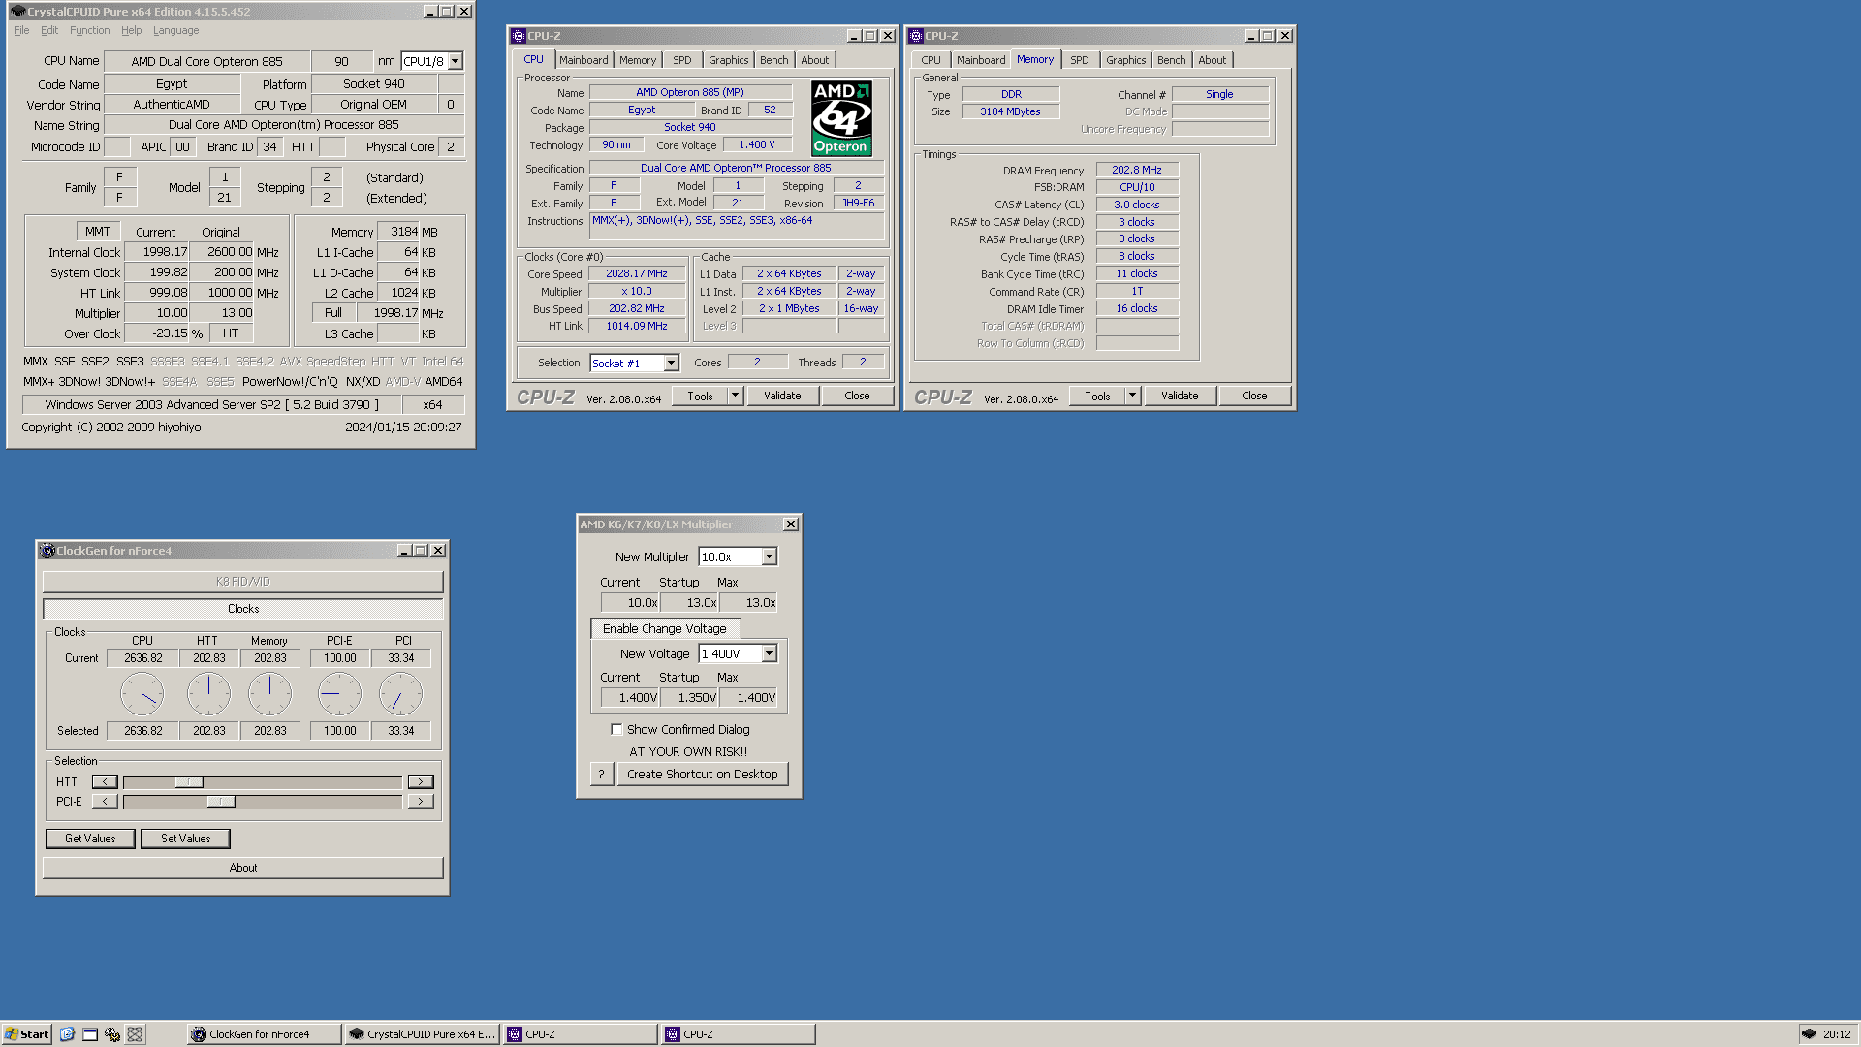
Task: Expand the K8 FID/VID section in ClockGen
Action: [243, 582]
